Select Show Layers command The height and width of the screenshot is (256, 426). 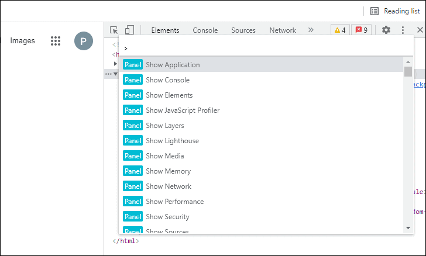pos(262,126)
